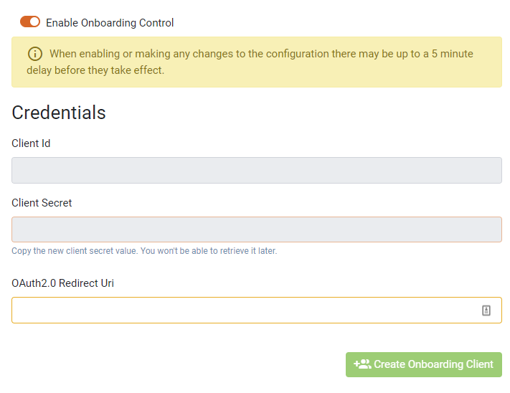Click the info icon in the yellow notice
Image resolution: width=510 pixels, height=393 pixels.
(x=34, y=54)
